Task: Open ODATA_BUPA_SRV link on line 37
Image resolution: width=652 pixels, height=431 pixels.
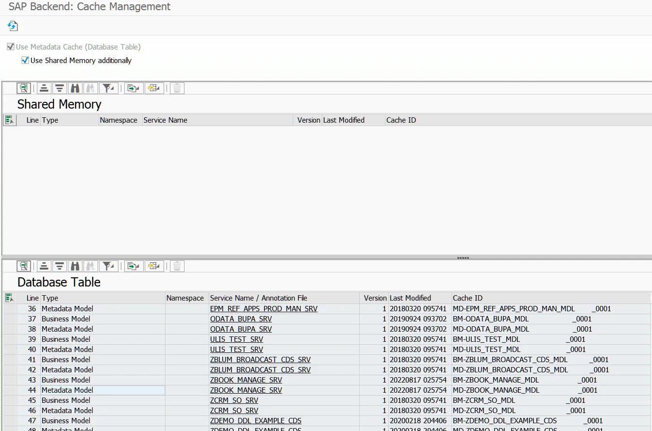Action: tap(241, 319)
